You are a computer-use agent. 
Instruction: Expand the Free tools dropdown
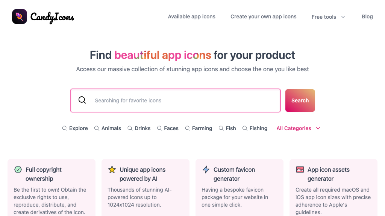click(x=328, y=16)
